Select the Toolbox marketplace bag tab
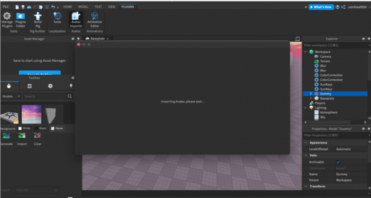Viewport: 371px width, 198px height. [9, 86]
